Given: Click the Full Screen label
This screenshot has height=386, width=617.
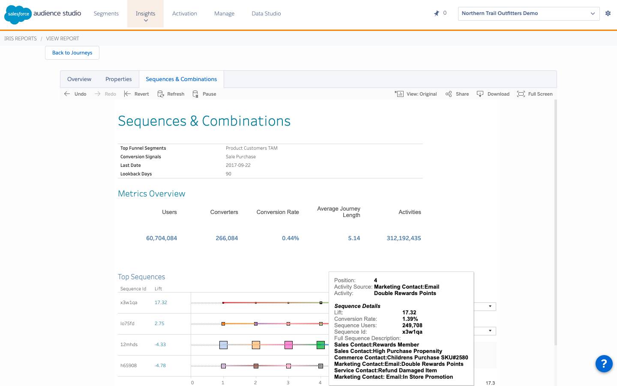Looking at the screenshot, I should coord(540,94).
